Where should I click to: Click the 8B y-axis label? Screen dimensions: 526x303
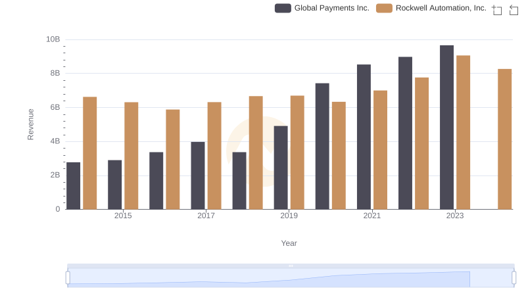pos(55,73)
